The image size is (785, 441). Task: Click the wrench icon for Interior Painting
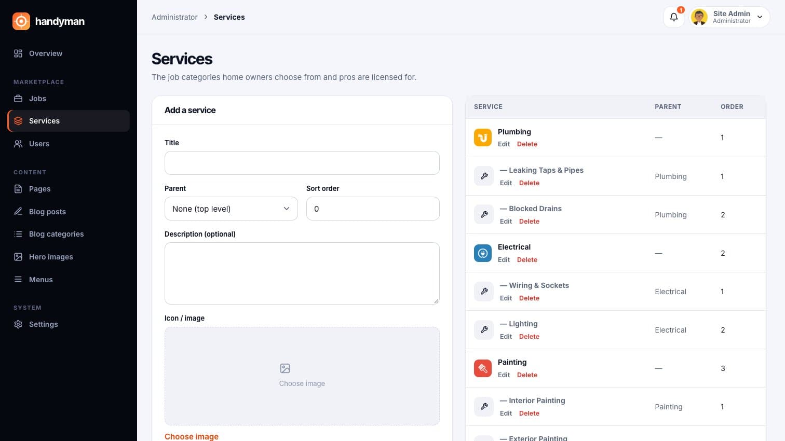pos(484,406)
